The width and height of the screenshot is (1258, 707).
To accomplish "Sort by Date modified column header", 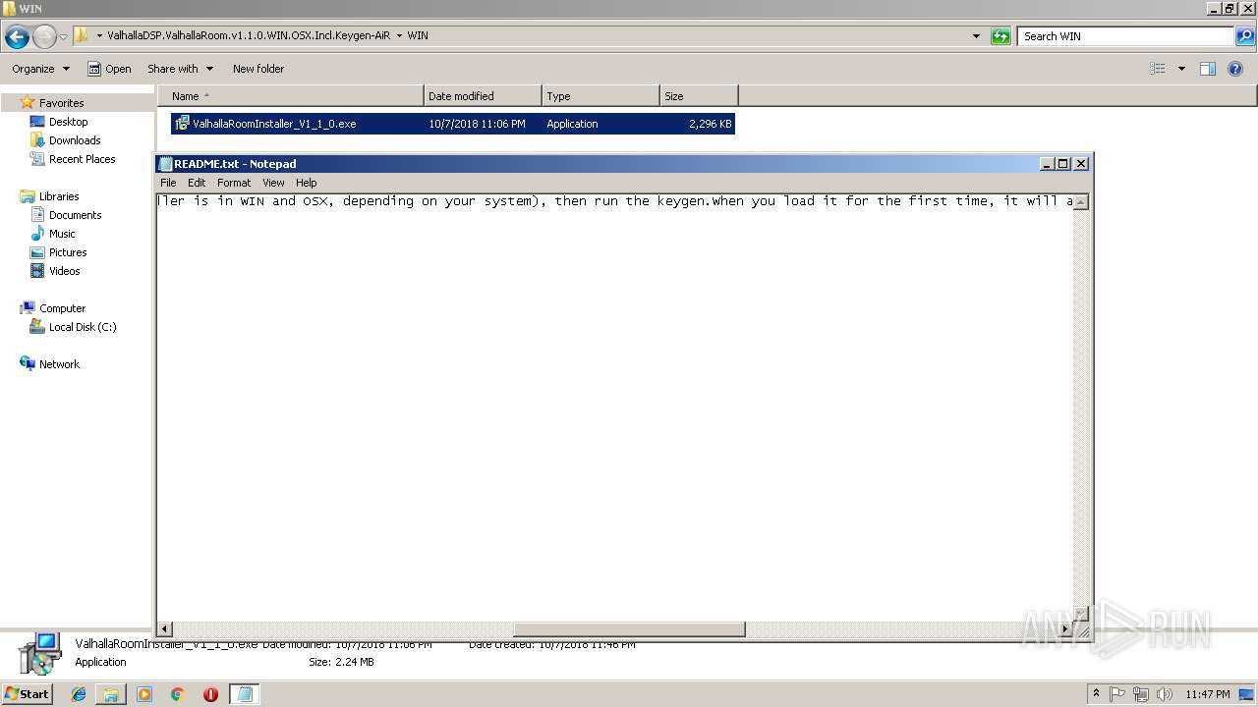I will (x=483, y=96).
